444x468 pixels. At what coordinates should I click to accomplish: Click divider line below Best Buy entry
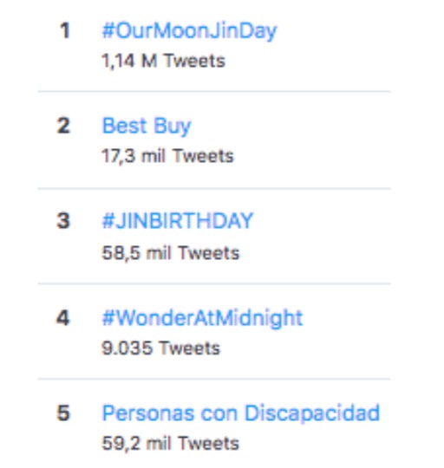coord(214,189)
